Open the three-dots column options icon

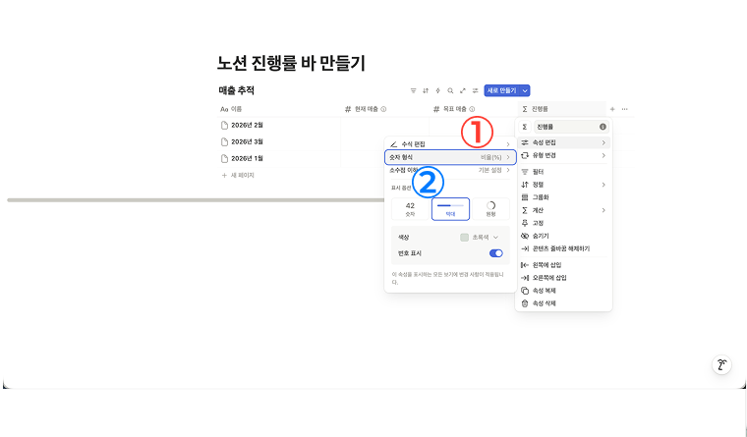coord(624,109)
